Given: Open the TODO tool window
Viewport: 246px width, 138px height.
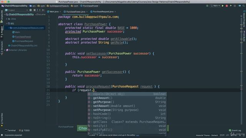Looking at the screenshot, I should [24, 130].
